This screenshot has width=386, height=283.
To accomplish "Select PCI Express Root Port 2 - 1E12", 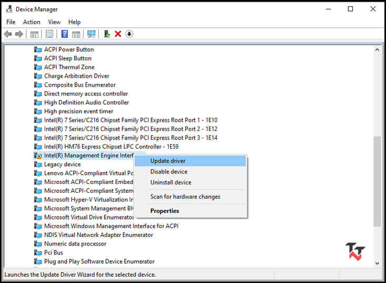I will tap(131, 129).
